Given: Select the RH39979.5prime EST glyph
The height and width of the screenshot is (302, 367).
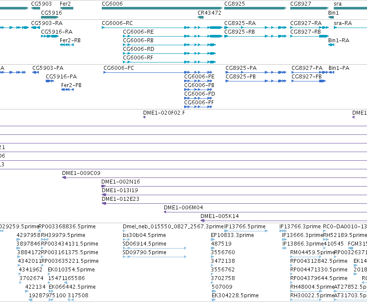Looking at the screenshot, I should 45,240.
